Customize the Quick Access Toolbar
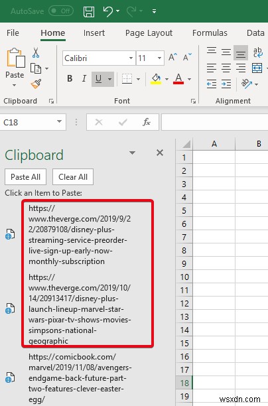Viewport: 268px width, 406px height. (x=154, y=11)
